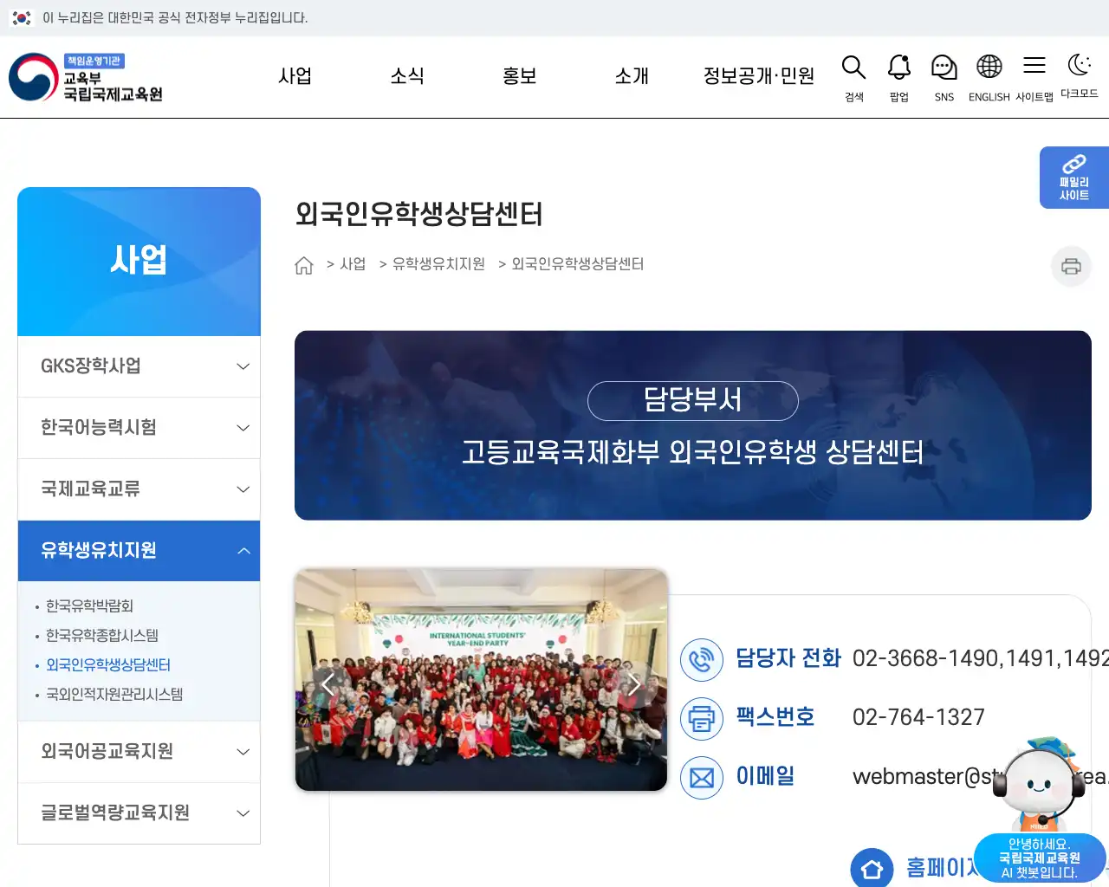This screenshot has width=1109, height=887.
Task: Expand the 글로벌역량교육지원 sidebar menu
Action: pos(139,813)
